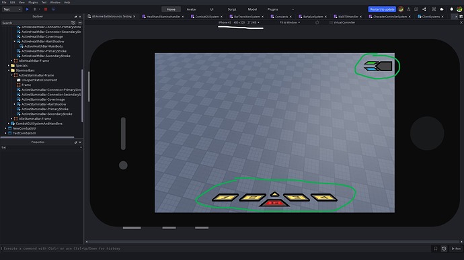Undock the Explorer panel

point(75,17)
